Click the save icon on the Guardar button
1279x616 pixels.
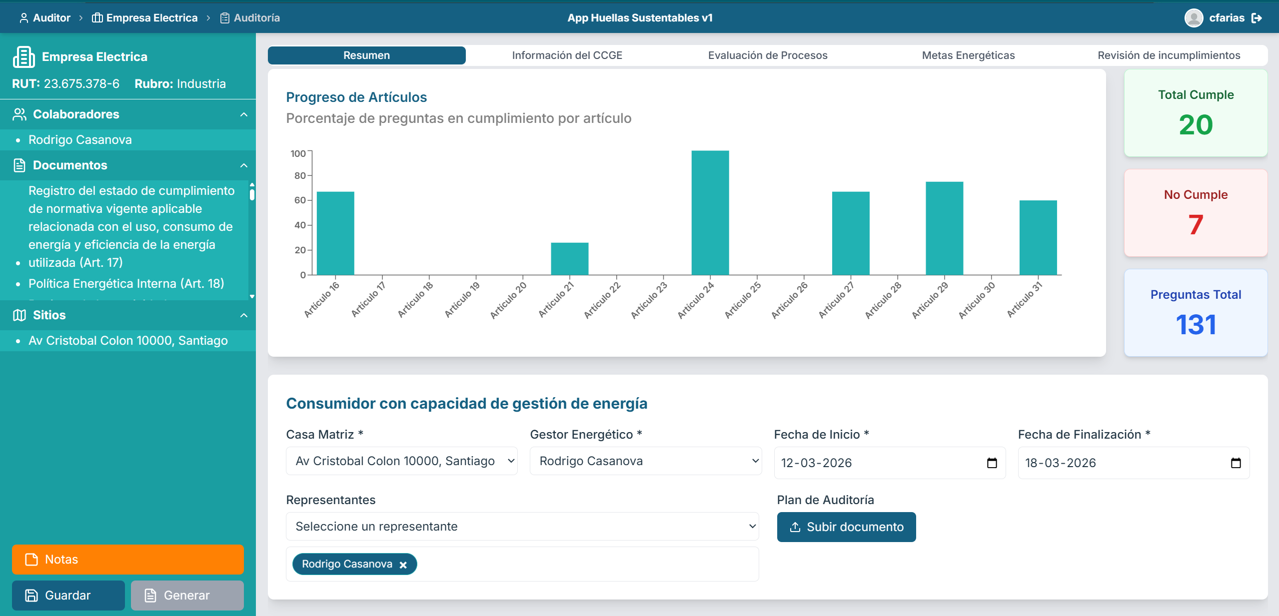click(x=31, y=595)
